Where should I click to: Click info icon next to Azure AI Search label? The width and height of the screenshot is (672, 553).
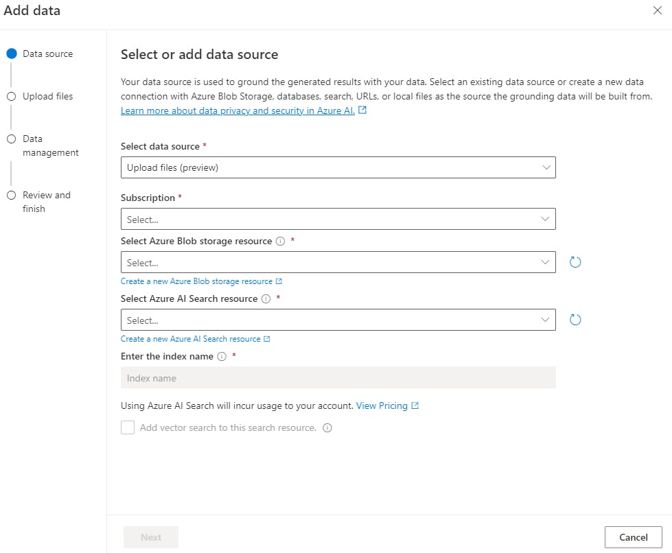click(x=266, y=299)
